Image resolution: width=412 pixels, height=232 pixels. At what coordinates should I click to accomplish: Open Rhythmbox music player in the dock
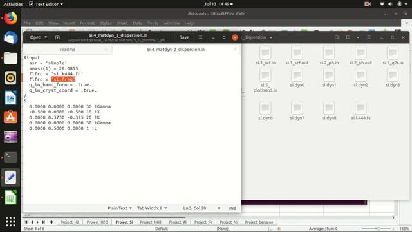[x=10, y=78]
